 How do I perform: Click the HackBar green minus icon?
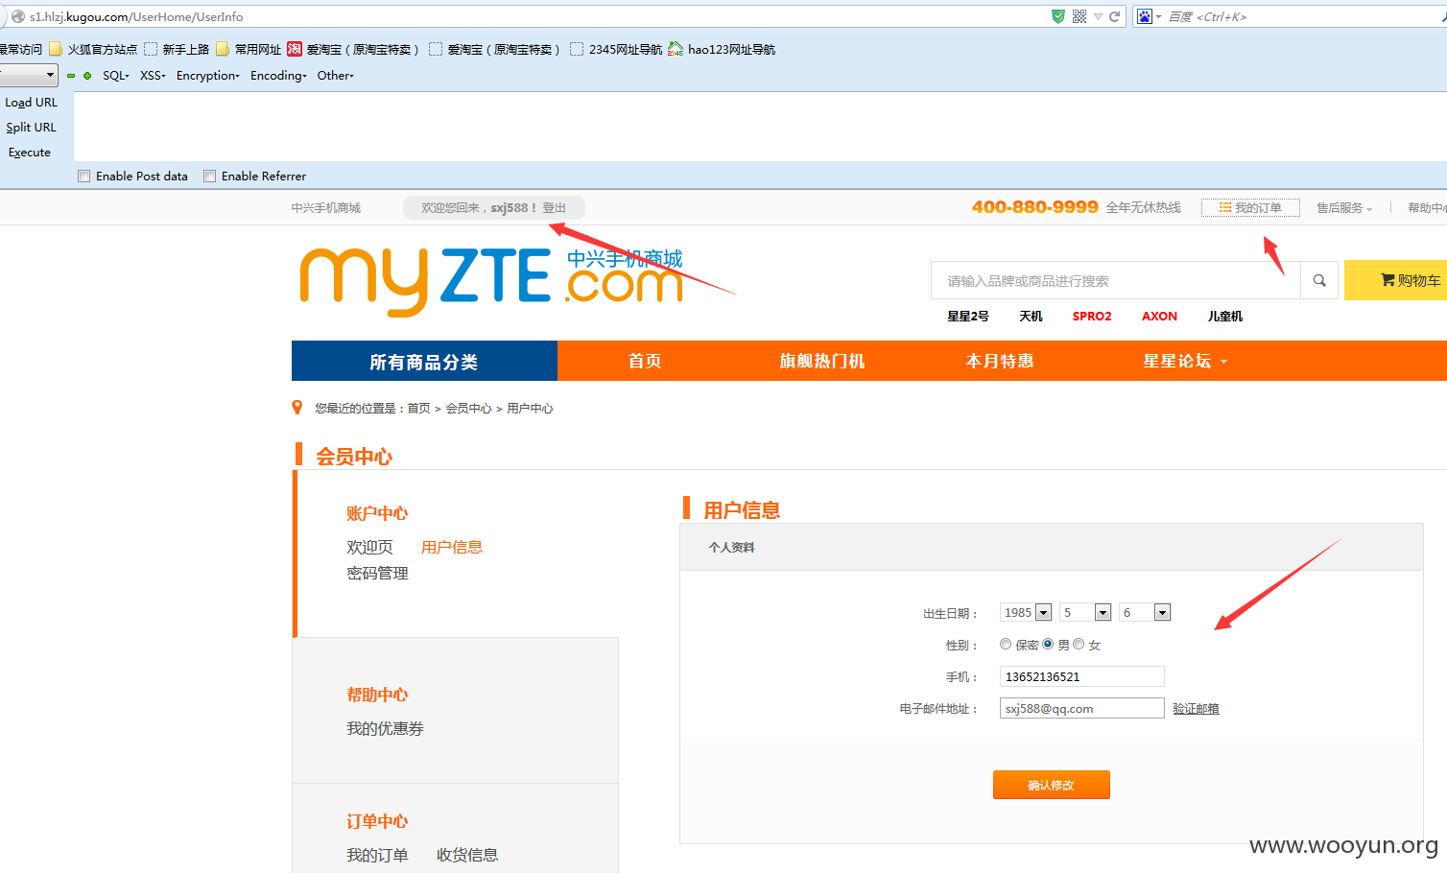coord(71,76)
